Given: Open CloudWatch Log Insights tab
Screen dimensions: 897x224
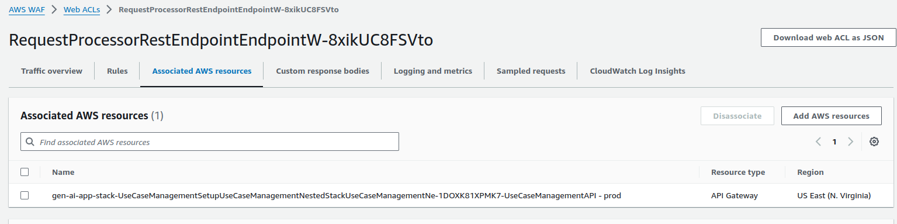Looking at the screenshot, I should [x=638, y=71].
